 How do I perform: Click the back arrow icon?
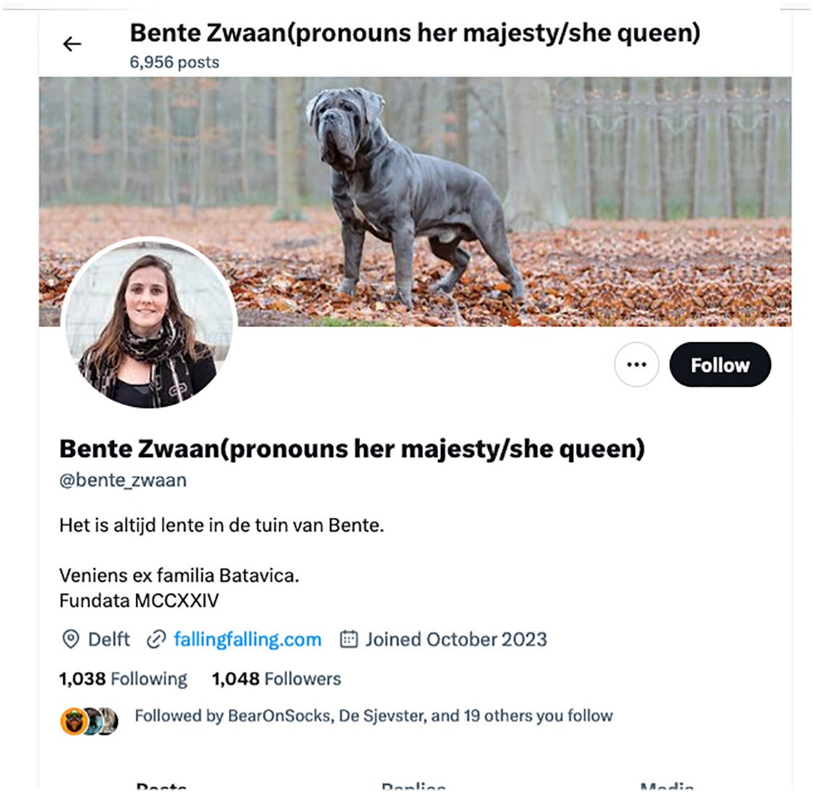[72, 44]
